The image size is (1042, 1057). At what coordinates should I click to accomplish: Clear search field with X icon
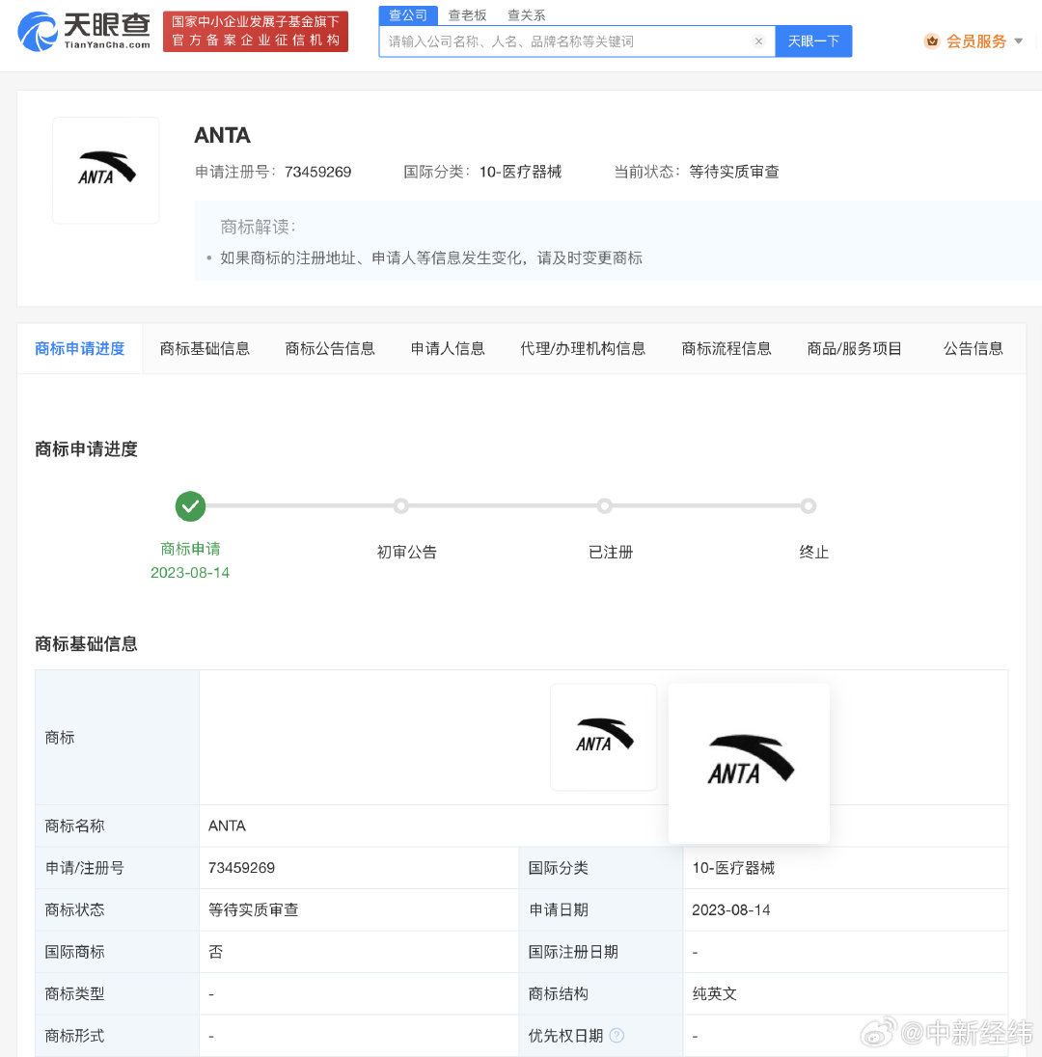click(758, 41)
